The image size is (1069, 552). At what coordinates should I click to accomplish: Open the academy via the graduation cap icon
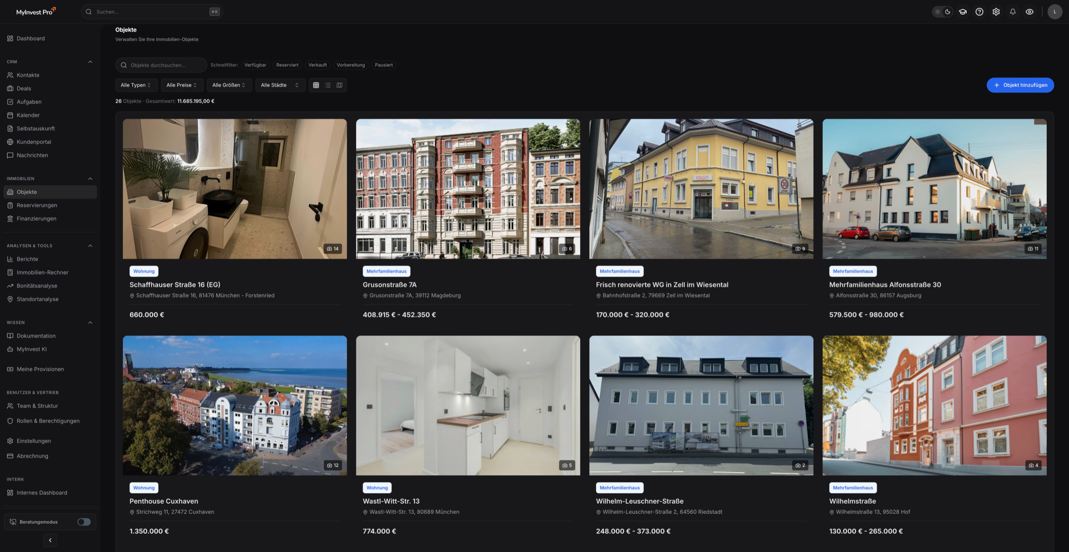click(x=963, y=12)
